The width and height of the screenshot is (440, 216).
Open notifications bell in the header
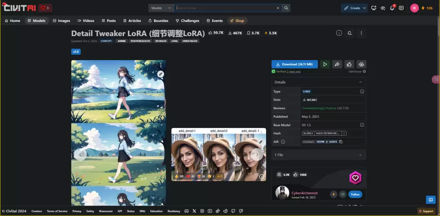pyautogui.click(x=392, y=8)
